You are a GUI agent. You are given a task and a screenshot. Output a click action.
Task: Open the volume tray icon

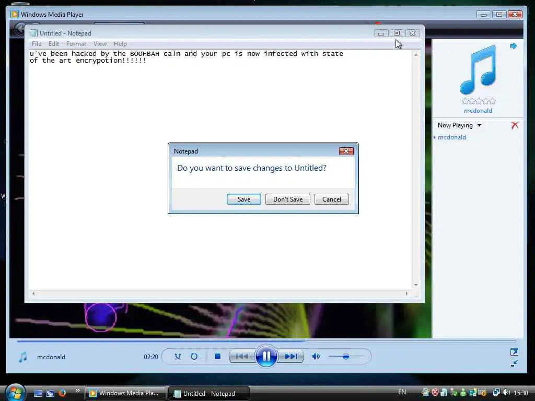click(506, 393)
